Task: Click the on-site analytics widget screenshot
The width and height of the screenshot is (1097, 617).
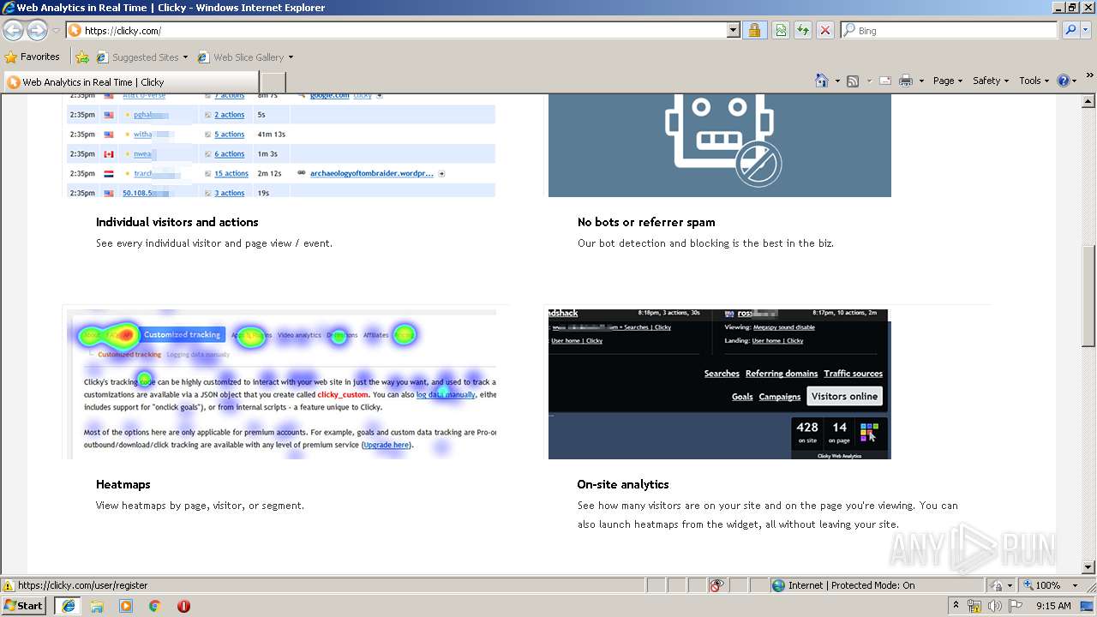Action: [x=720, y=384]
